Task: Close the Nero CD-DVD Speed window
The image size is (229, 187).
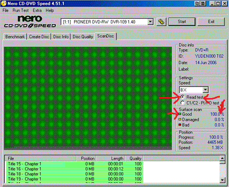Action: point(225,3)
